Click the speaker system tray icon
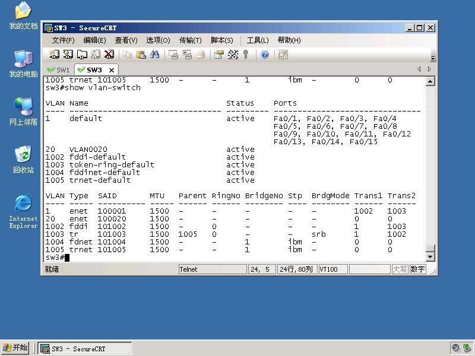 pos(455,348)
